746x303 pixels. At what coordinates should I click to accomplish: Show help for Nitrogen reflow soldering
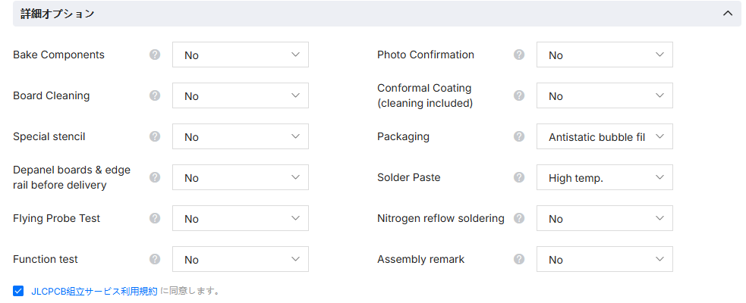click(x=519, y=218)
